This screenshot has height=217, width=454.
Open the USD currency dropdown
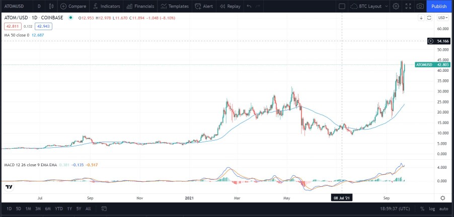pos(443,18)
